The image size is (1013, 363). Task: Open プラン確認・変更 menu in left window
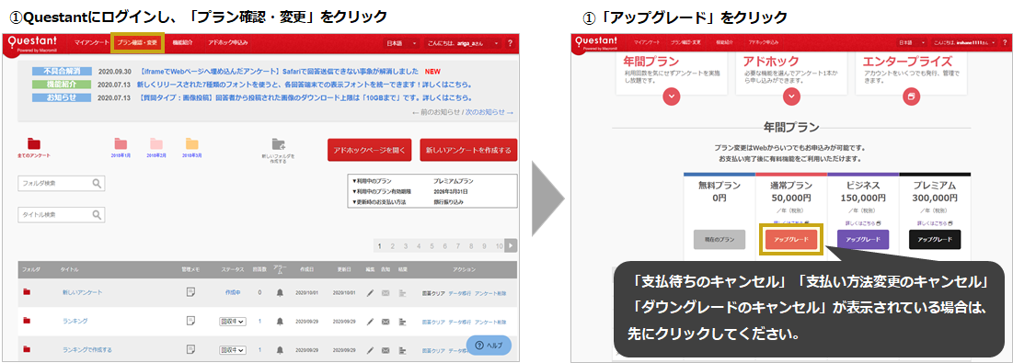[x=137, y=43]
